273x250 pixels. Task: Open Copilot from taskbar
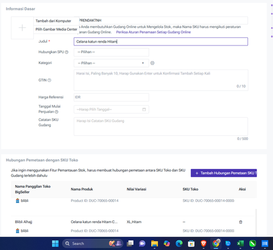click(x=167, y=243)
